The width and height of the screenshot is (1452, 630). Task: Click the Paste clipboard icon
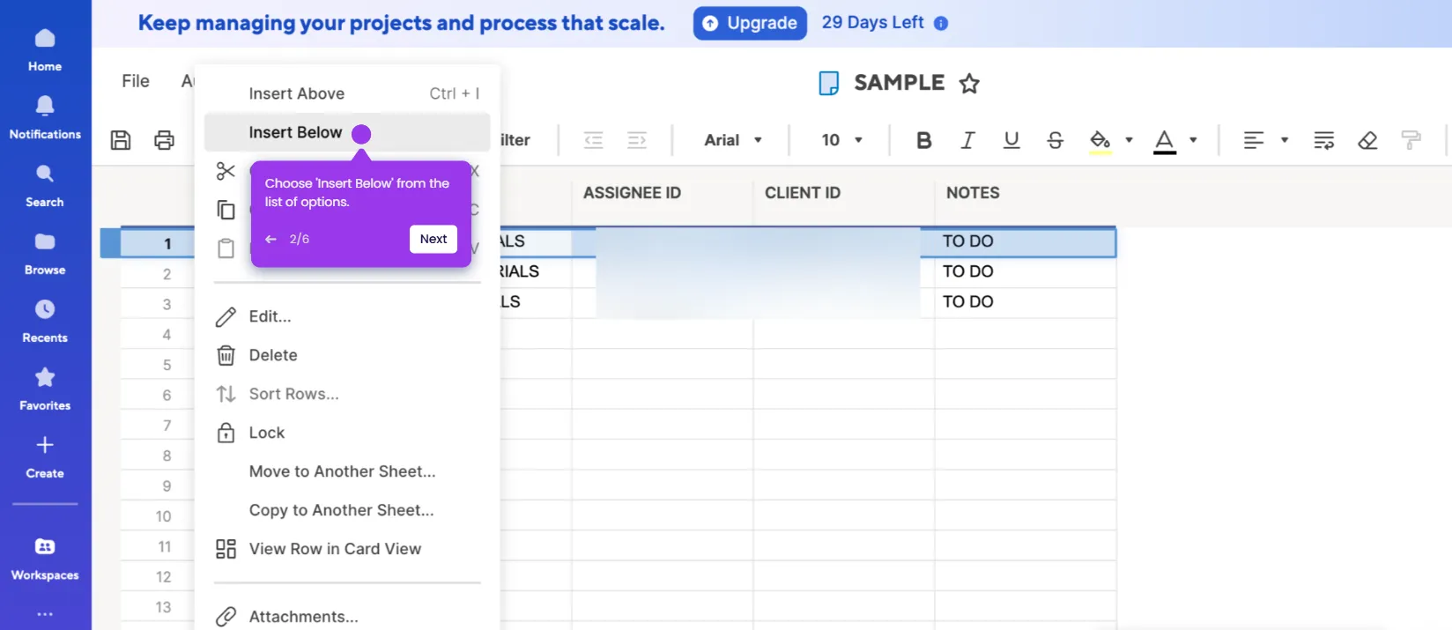pos(226,248)
